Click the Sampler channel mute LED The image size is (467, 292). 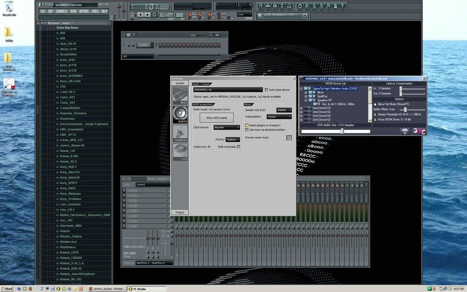125,45
